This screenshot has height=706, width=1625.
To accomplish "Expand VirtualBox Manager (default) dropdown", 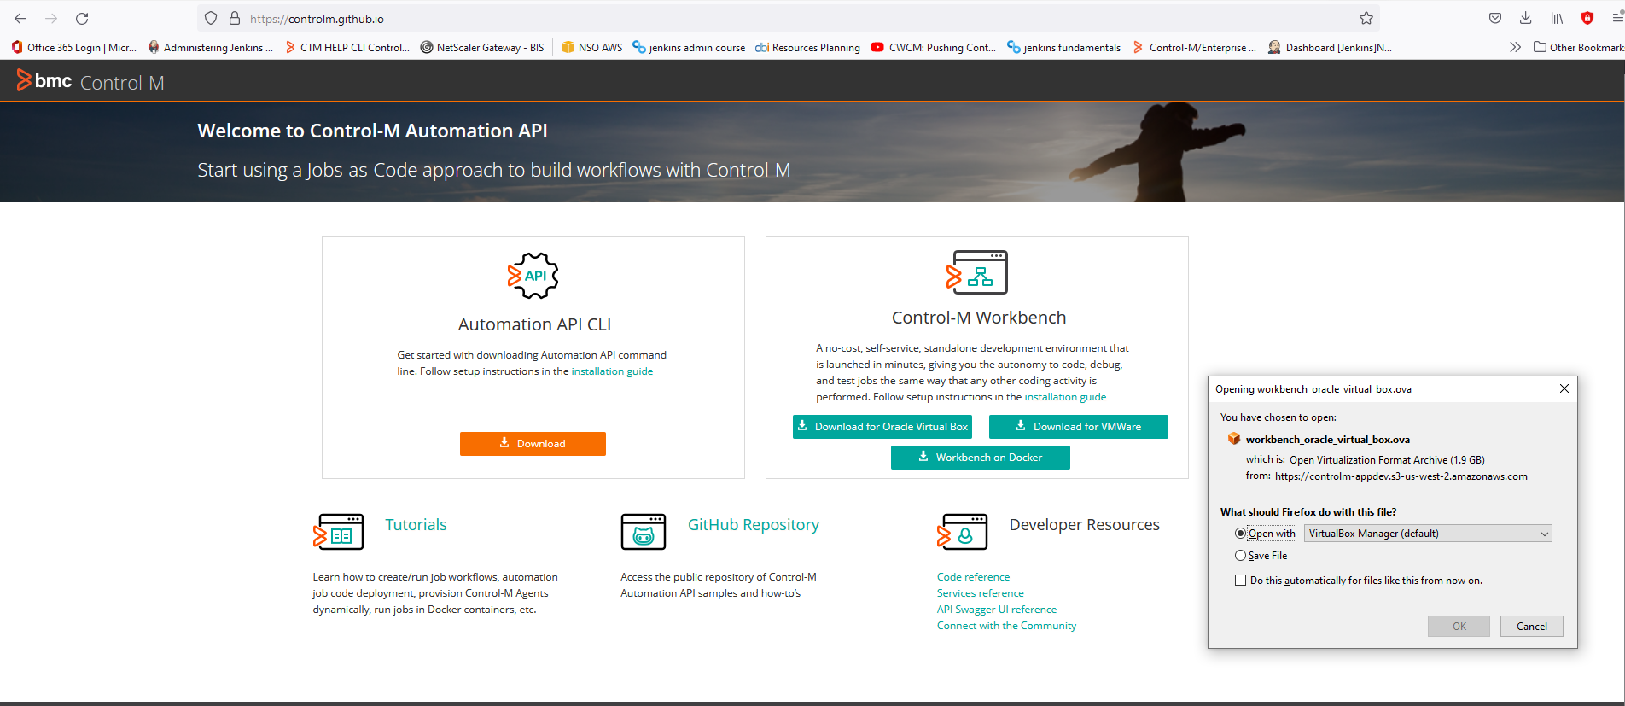I will tap(1428, 534).
